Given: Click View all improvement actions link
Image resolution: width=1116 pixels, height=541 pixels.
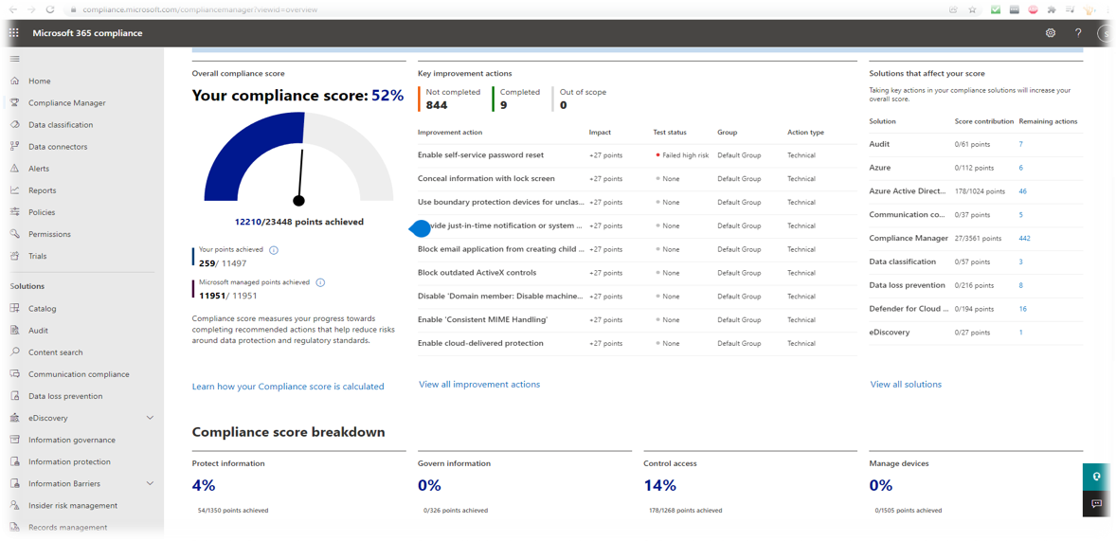Looking at the screenshot, I should 479,385.
